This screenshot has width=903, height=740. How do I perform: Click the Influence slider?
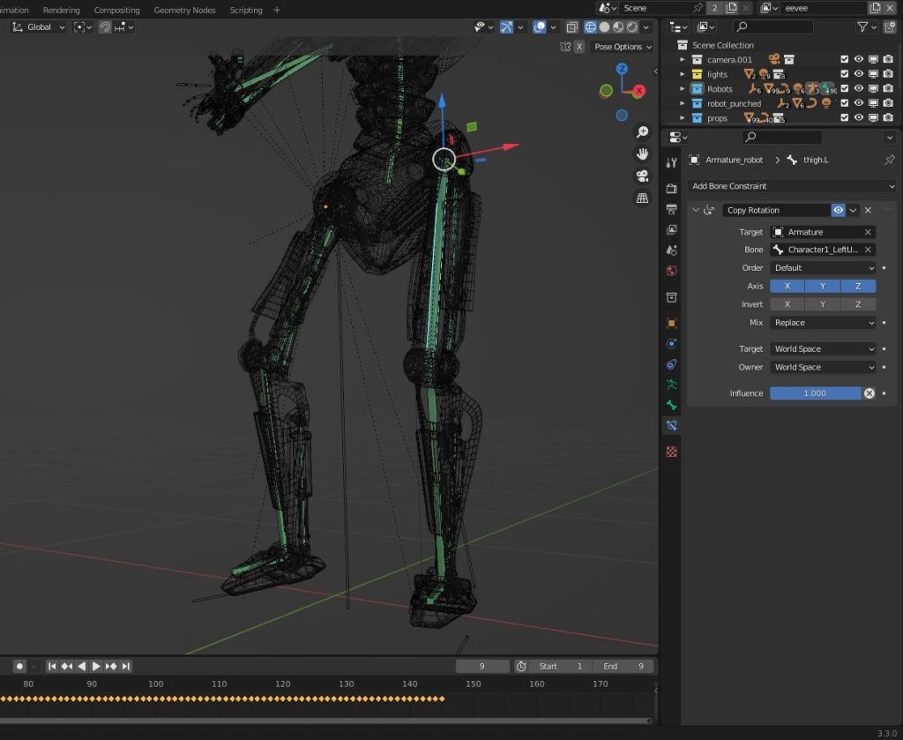pyautogui.click(x=816, y=393)
